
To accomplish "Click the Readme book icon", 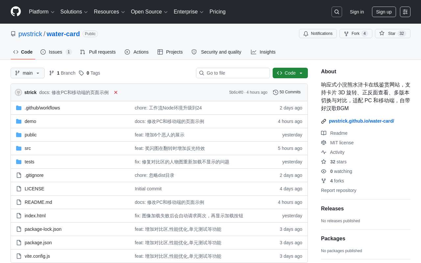I will [x=324, y=133].
